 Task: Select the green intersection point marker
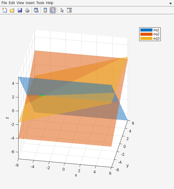click(x=42, y=96)
